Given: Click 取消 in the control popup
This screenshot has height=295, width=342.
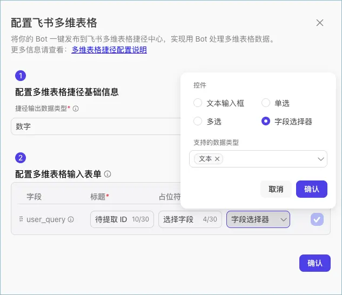Looking at the screenshot, I should (x=276, y=189).
